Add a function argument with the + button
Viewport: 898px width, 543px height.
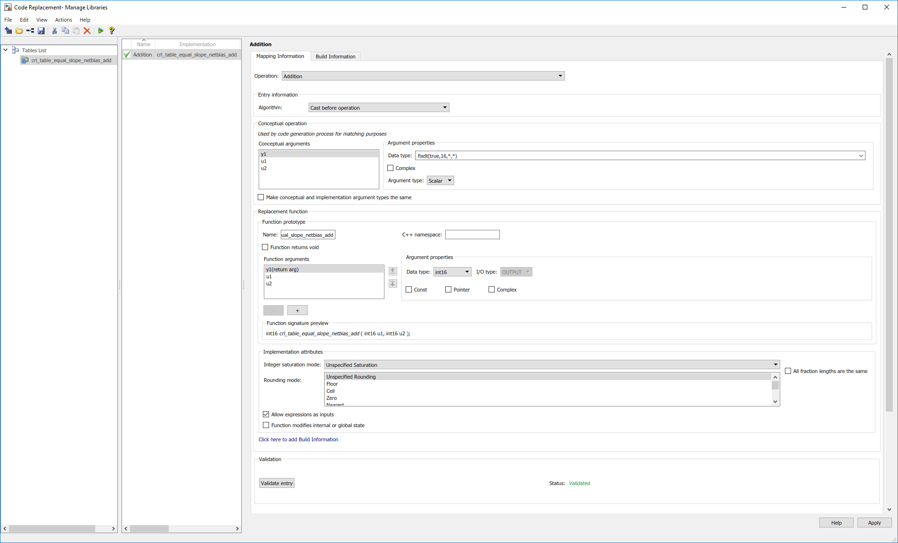tap(297, 310)
